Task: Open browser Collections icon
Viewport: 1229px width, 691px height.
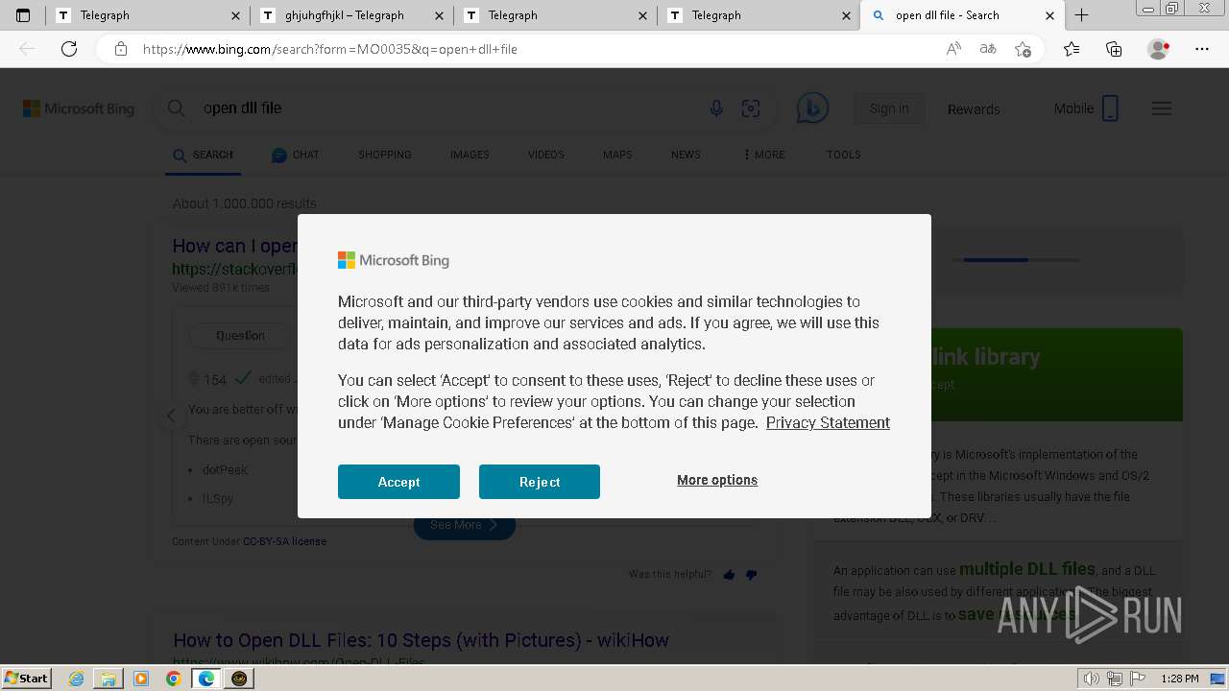Action: point(1114,49)
